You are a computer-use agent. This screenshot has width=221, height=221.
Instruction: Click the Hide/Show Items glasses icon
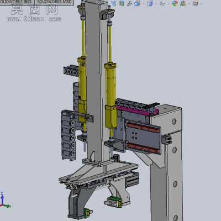[x=162, y=3]
